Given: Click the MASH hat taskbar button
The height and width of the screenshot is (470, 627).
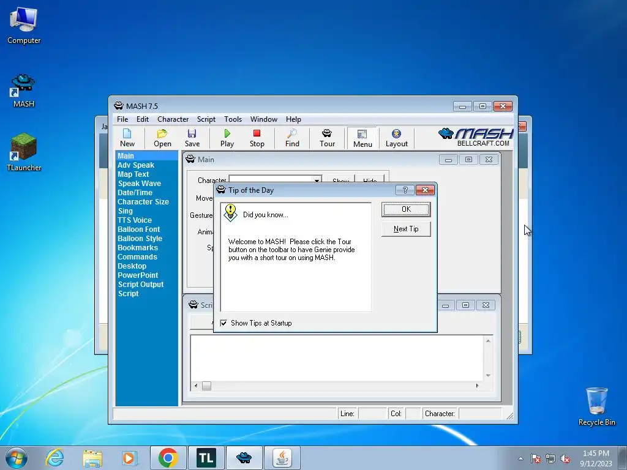Looking at the screenshot, I should tap(244, 458).
